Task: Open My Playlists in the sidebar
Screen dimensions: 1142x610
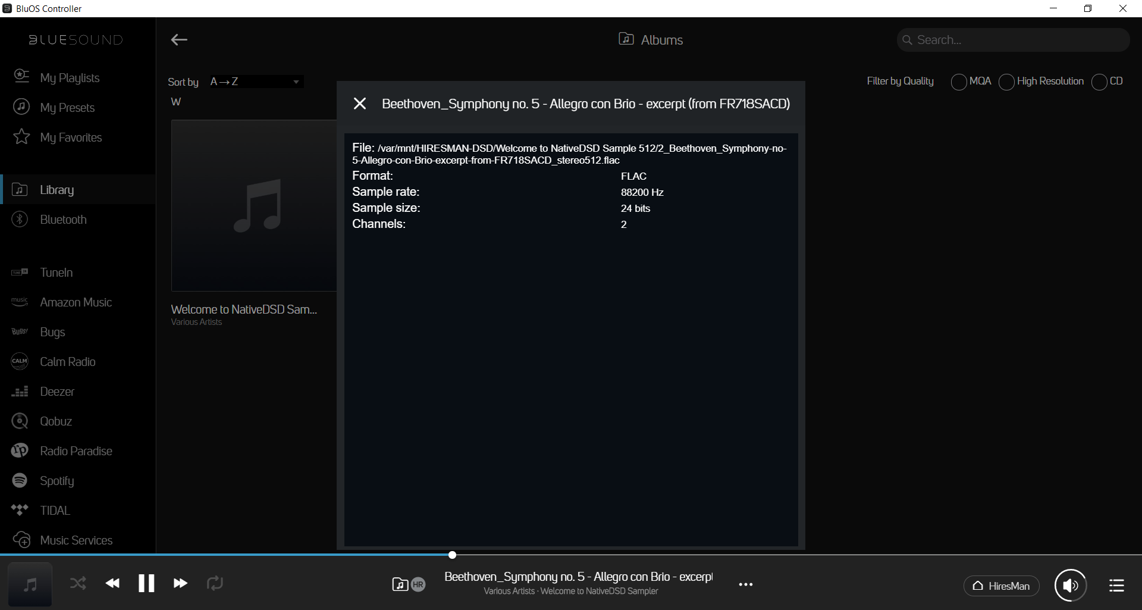Action: tap(70, 78)
